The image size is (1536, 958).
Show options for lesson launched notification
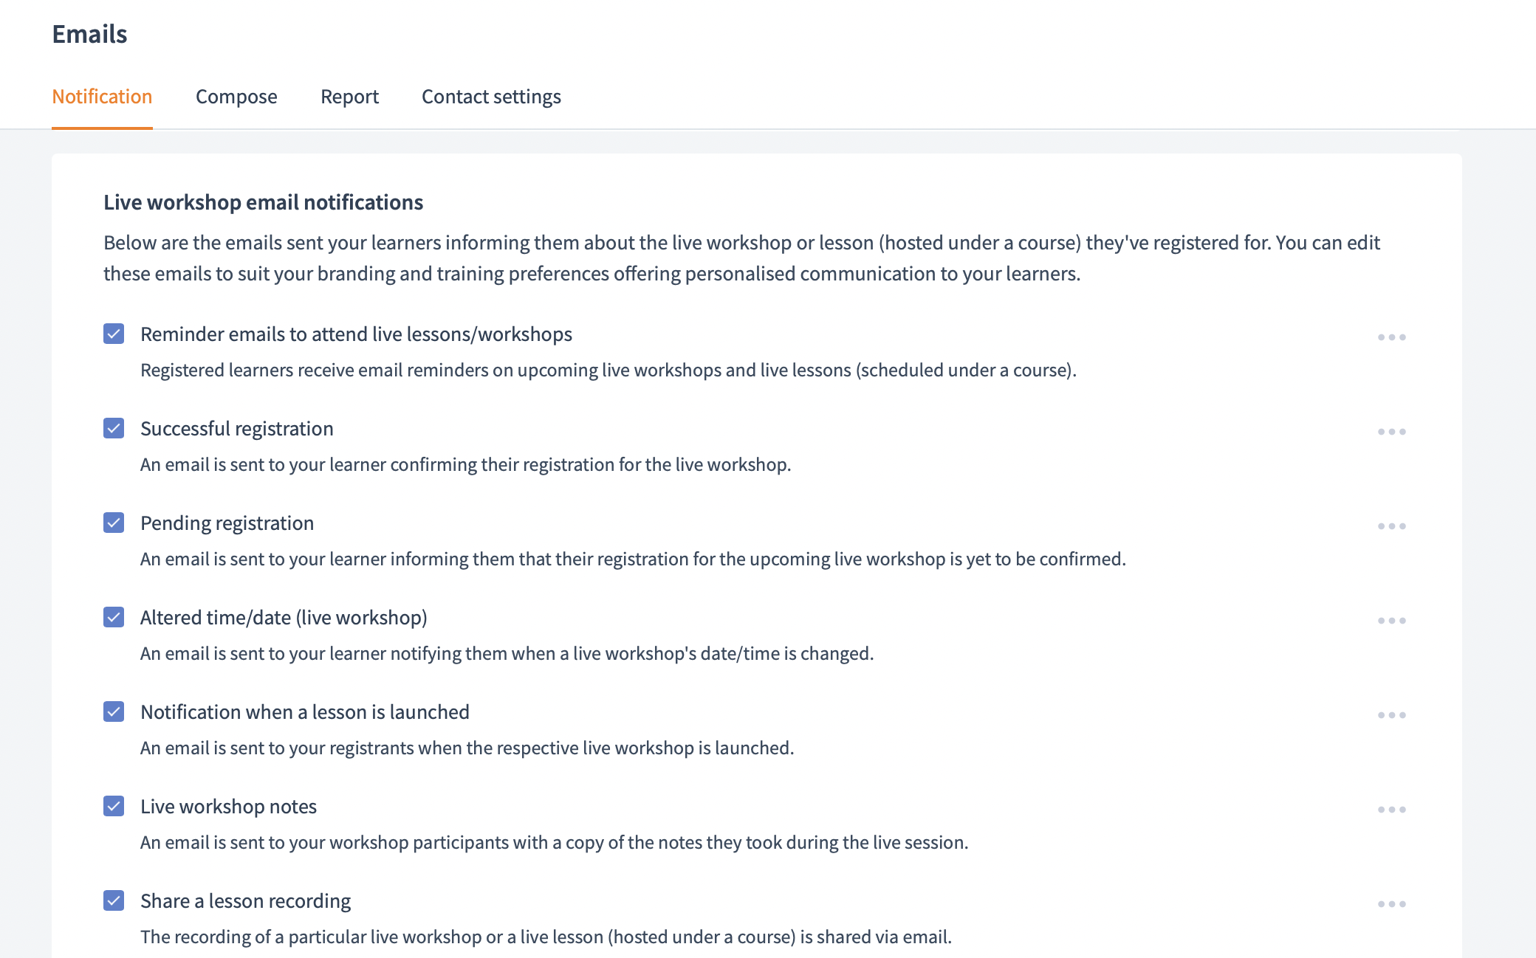(1391, 715)
